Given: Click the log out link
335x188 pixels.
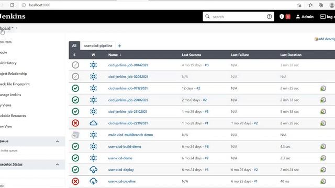Looking at the screenshot, I should tap(328, 17).
